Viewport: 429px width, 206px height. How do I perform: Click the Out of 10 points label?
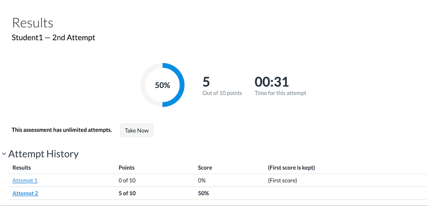pos(222,93)
